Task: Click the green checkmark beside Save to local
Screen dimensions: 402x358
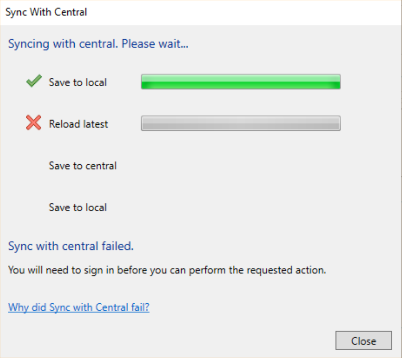Action: click(x=33, y=81)
